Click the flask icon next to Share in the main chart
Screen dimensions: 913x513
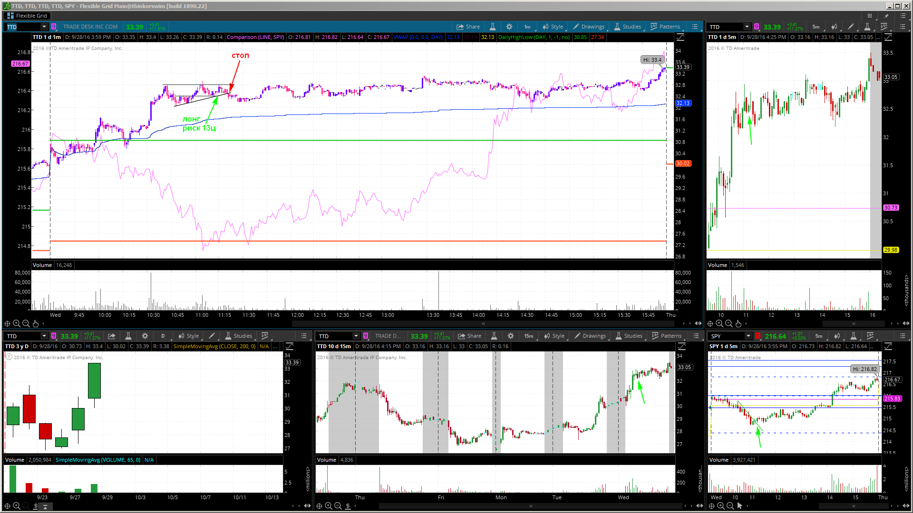493,27
